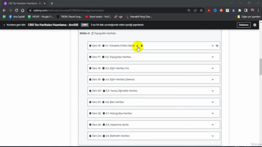The image size is (262, 147).
Task: Toggle the browser side panel icon
Action: tap(246, 10)
